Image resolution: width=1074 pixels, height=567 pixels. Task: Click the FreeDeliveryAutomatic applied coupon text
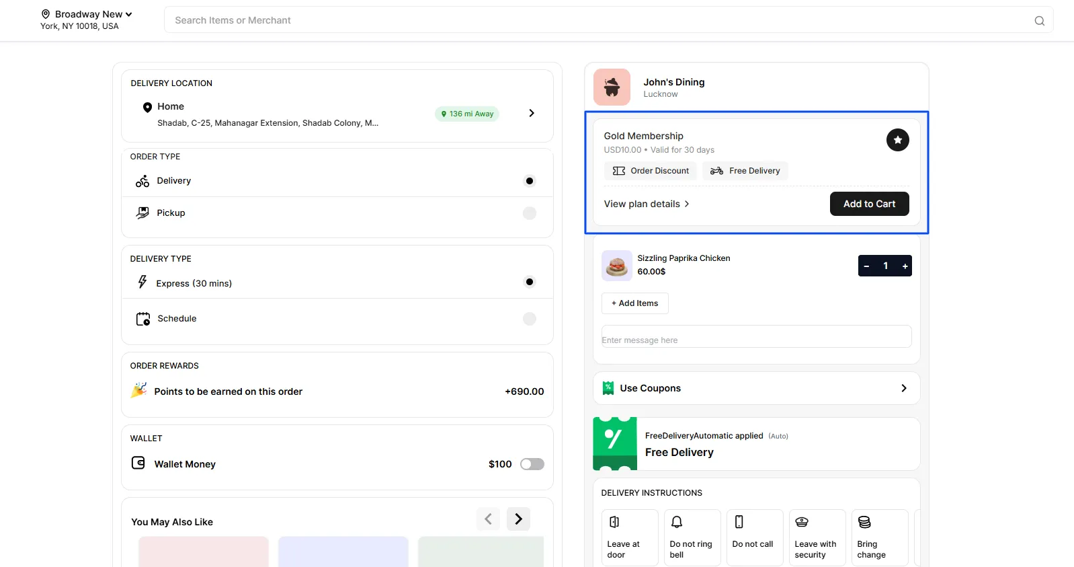click(x=704, y=436)
